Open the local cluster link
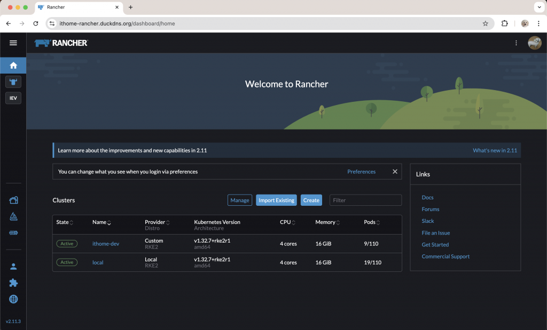This screenshot has width=547, height=330. (x=98, y=262)
